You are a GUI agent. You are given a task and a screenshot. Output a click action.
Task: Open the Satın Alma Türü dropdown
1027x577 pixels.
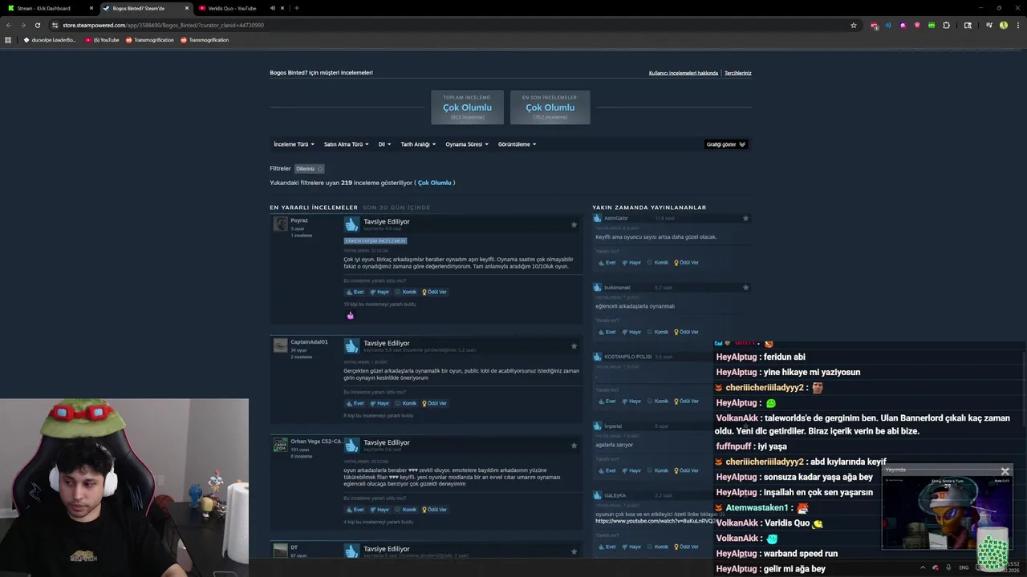tap(346, 144)
